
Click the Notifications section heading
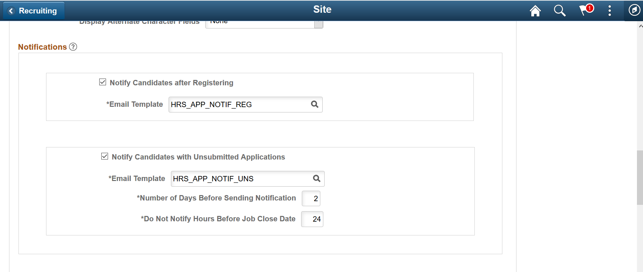(x=42, y=47)
